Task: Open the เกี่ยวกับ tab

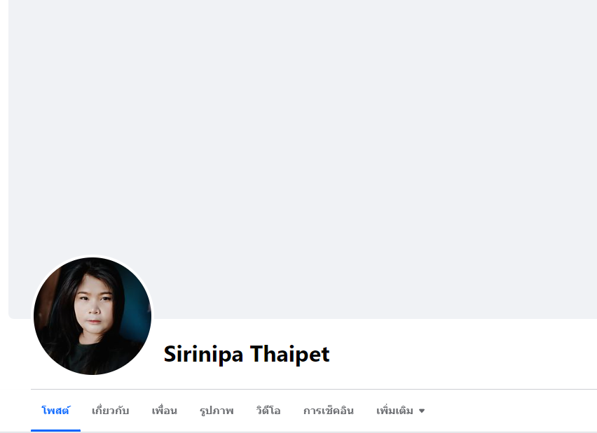Action: point(111,411)
